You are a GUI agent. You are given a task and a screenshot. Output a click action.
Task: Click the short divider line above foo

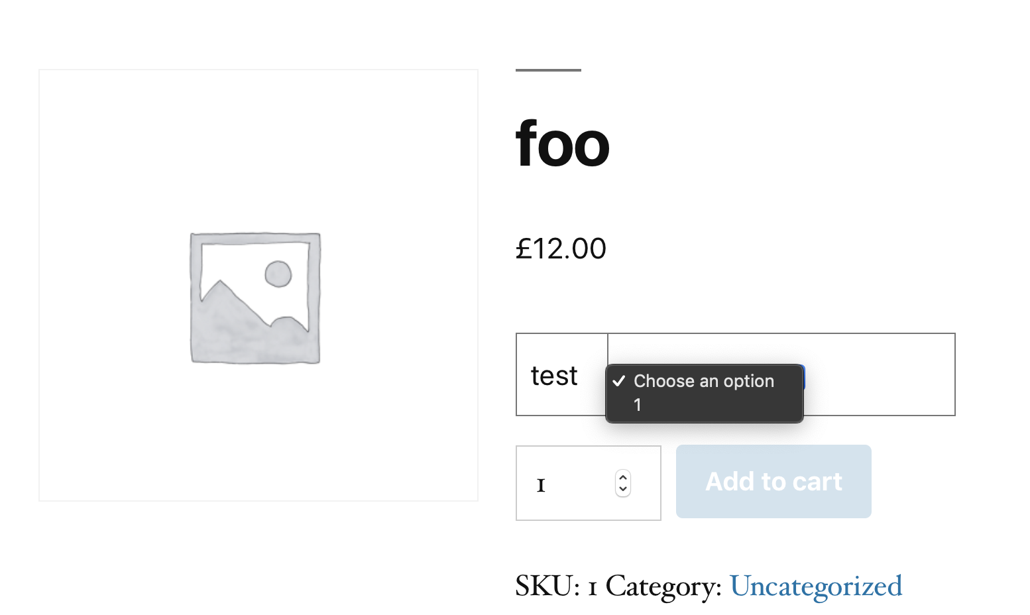(x=548, y=69)
